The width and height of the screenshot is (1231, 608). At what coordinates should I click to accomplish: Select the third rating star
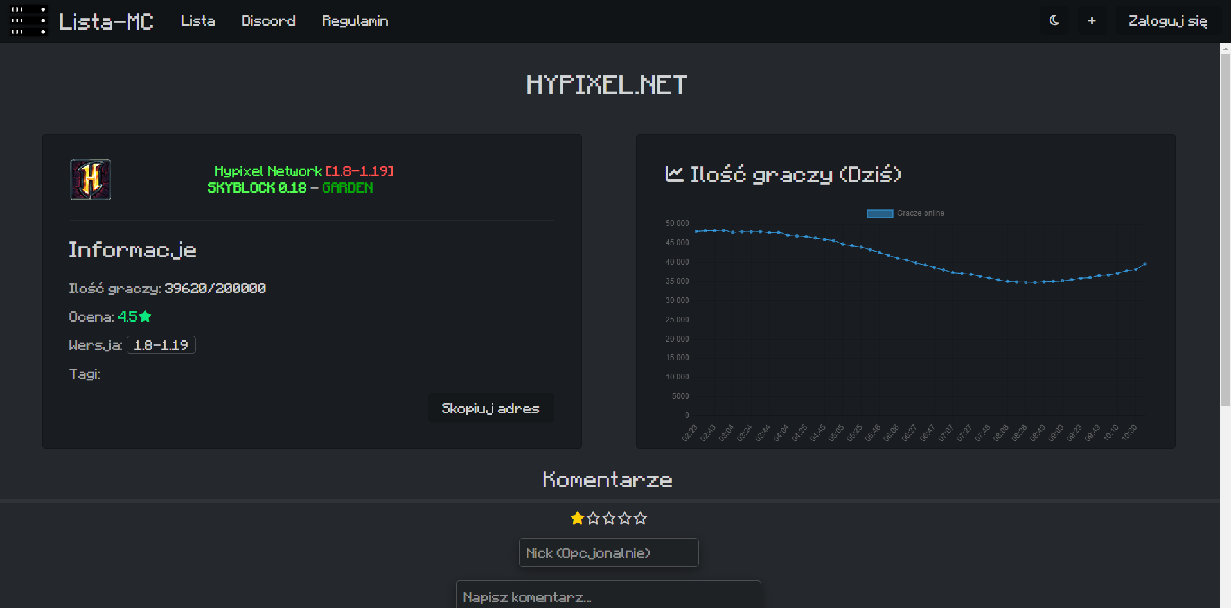609,518
